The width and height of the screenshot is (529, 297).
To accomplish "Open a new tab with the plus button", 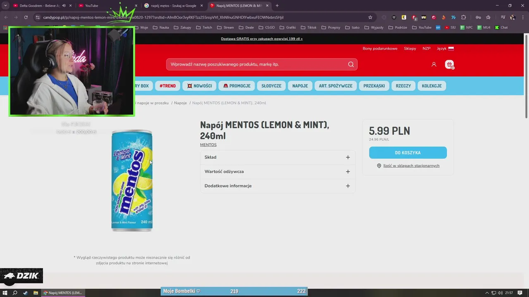I will (277, 5).
